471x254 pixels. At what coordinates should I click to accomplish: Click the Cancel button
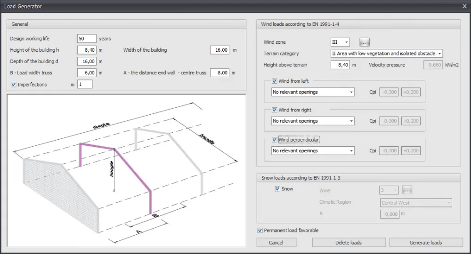tap(276, 243)
